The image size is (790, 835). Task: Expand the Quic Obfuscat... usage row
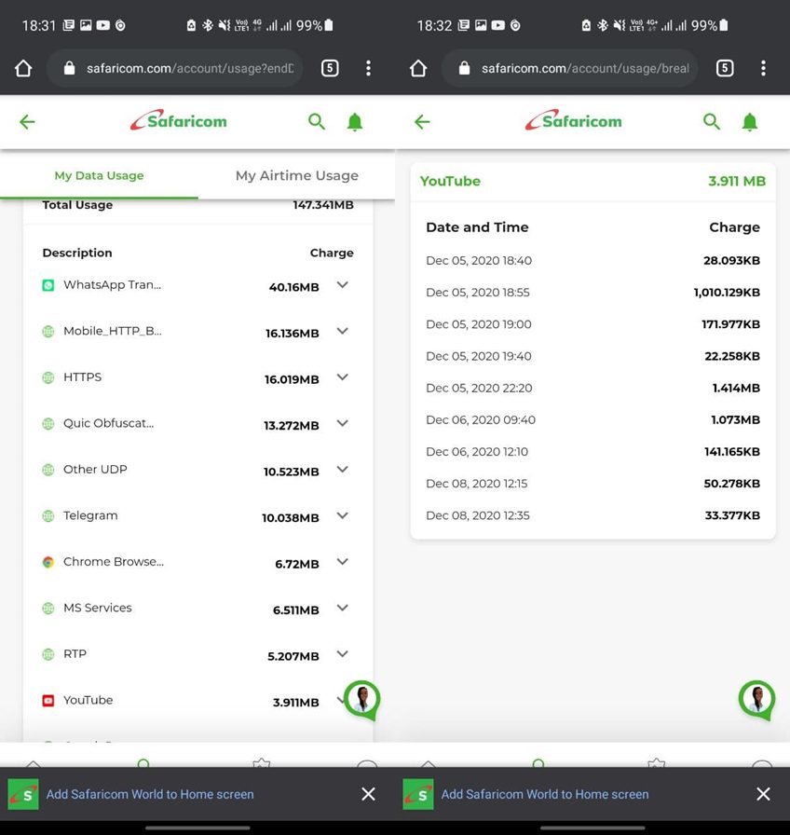click(x=342, y=423)
